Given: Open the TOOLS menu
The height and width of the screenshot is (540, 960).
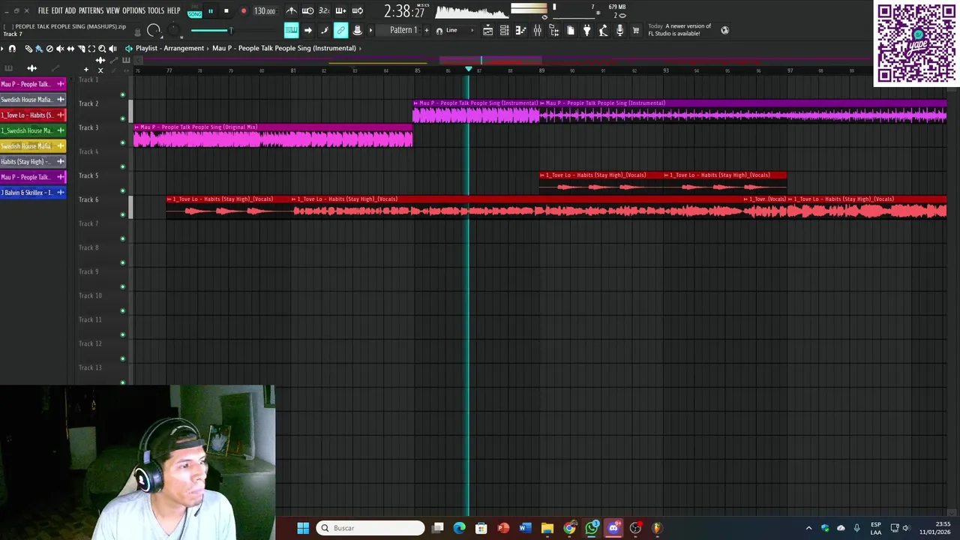Looking at the screenshot, I should pos(155,10).
